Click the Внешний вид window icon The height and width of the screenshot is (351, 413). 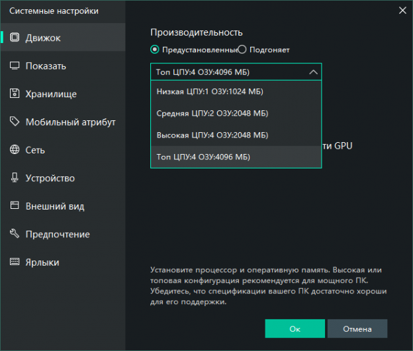tap(15, 206)
